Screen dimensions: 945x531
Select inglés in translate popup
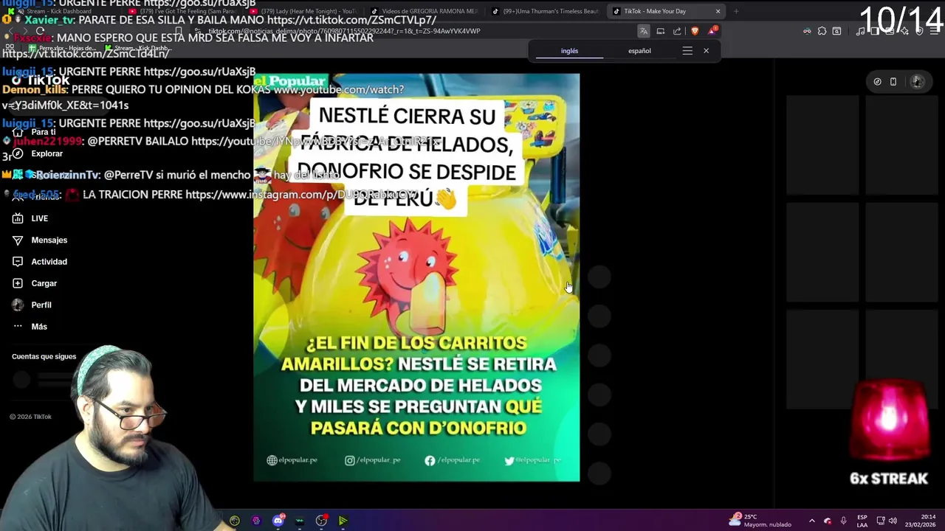pyautogui.click(x=569, y=51)
